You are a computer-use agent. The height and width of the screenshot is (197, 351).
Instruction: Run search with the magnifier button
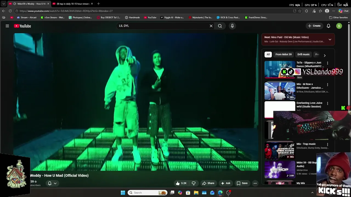(220, 26)
